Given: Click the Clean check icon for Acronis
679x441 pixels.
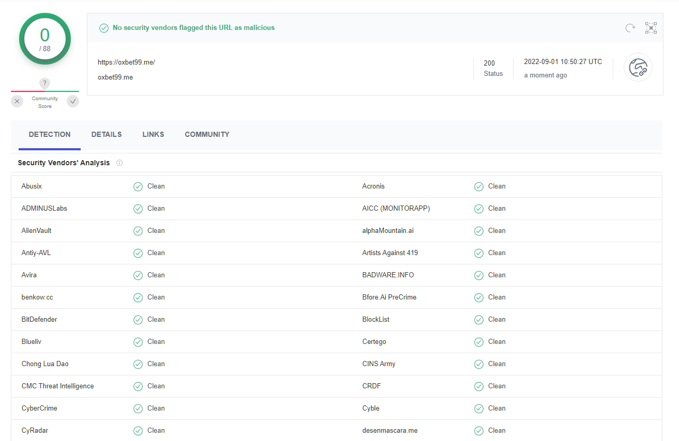Looking at the screenshot, I should coord(479,186).
